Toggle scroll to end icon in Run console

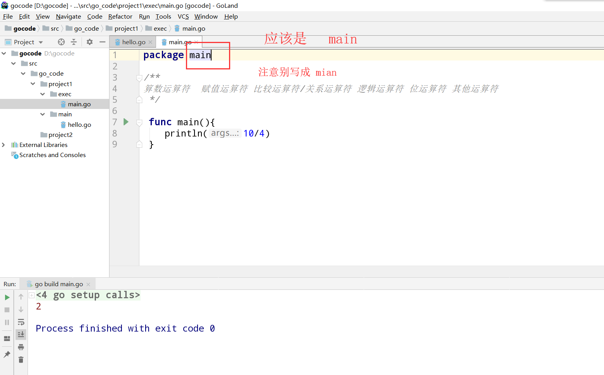pos(21,334)
